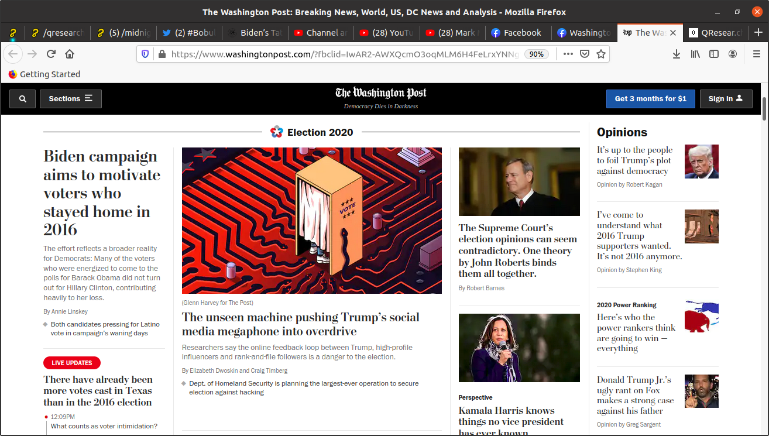Open Donald Trump Jr.'s ugly rant opinion
Image resolution: width=769 pixels, height=436 pixels.
click(636, 396)
